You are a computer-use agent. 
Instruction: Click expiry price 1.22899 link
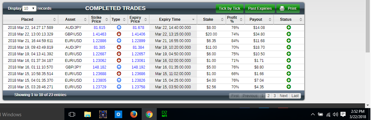coord(139,41)
